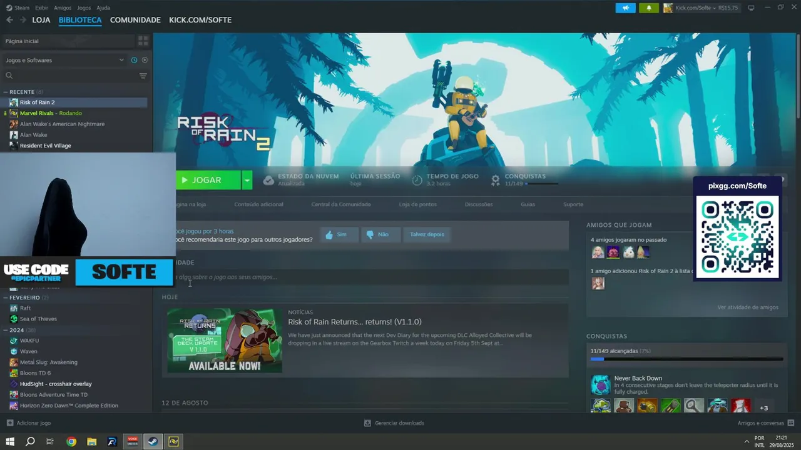Click the +3 more achievements badge
The width and height of the screenshot is (801, 450).
[764, 407]
